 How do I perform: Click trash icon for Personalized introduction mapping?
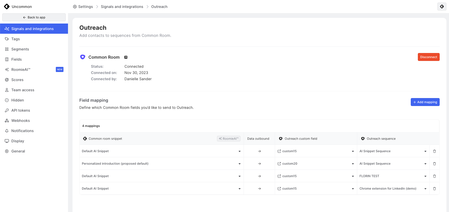click(434, 164)
